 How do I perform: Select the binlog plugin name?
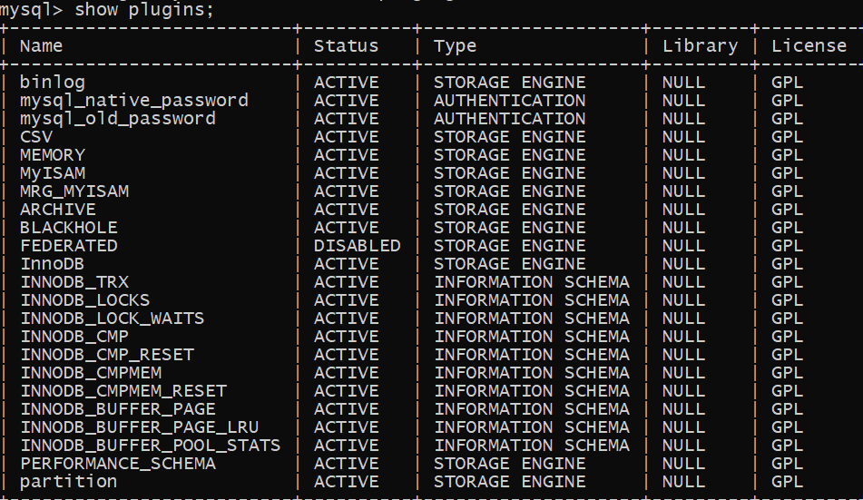53,83
